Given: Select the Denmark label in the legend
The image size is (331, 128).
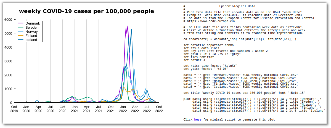Looking at the screenshot, I should click(33, 23).
